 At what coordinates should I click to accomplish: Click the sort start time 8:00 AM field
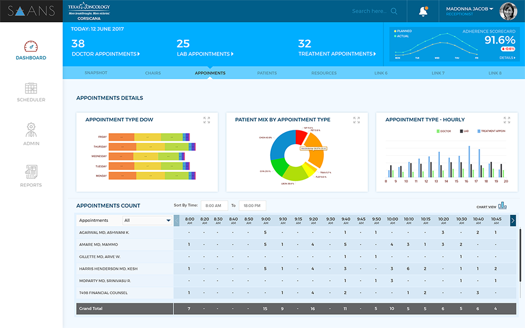point(213,205)
